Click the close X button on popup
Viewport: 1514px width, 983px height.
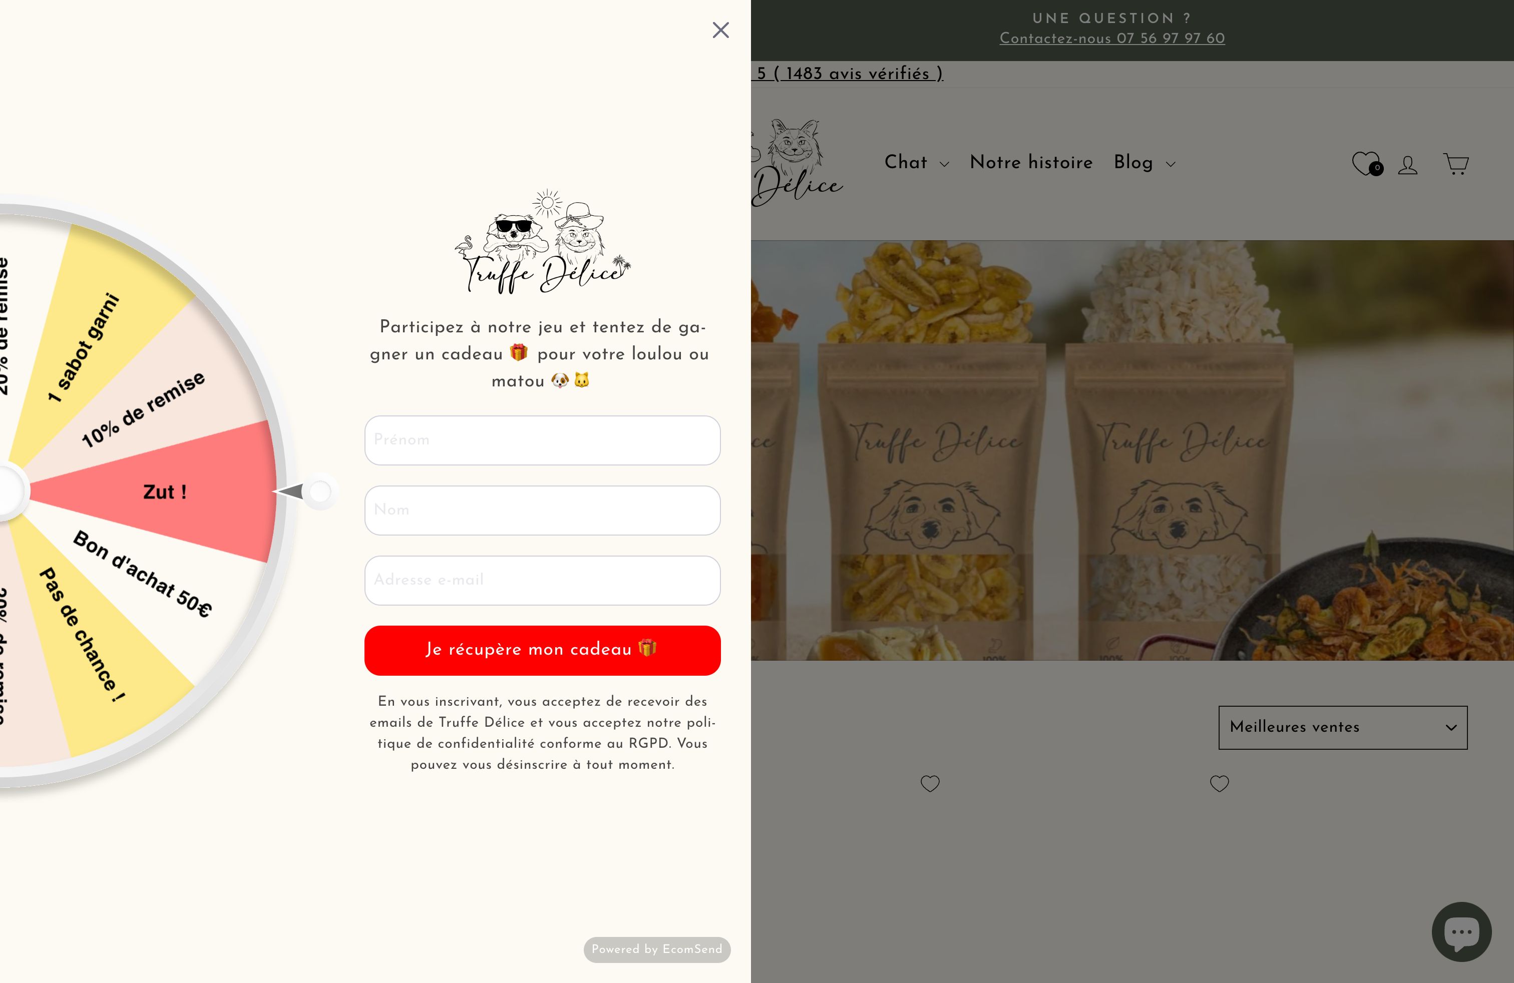[x=719, y=30]
